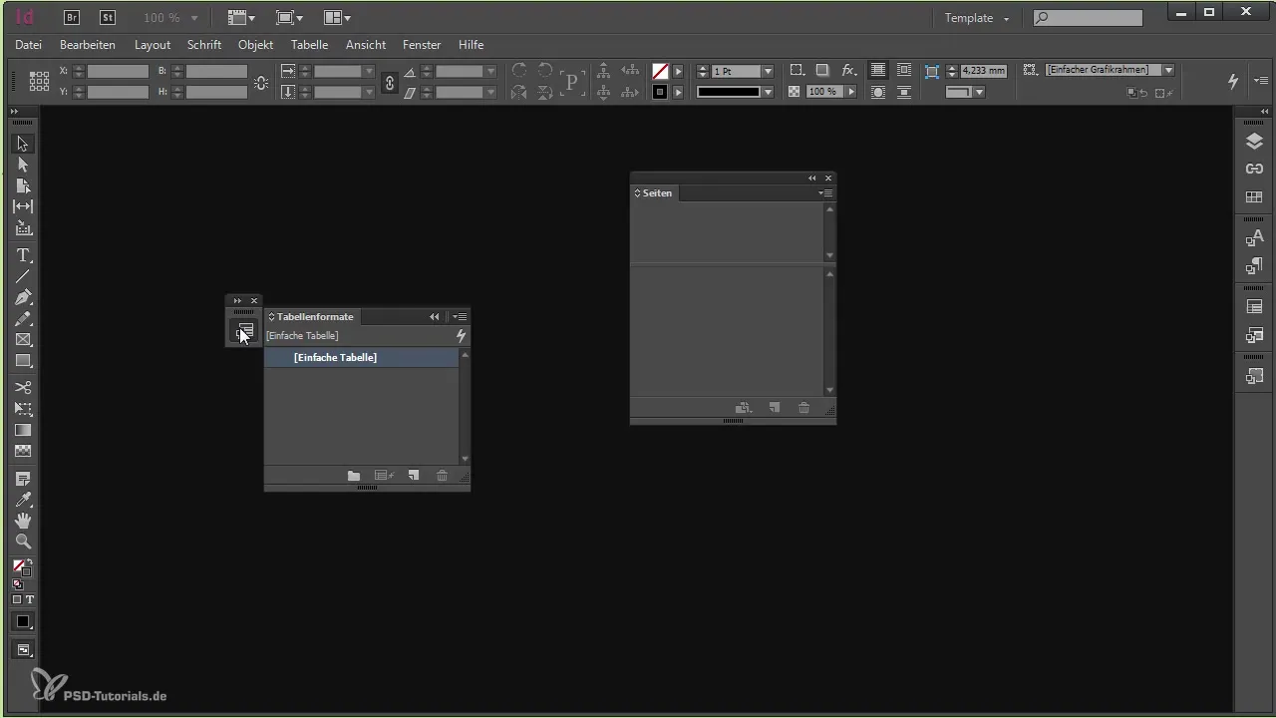The image size is (1276, 718).
Task: Select the Type tool
Action: coord(23,255)
